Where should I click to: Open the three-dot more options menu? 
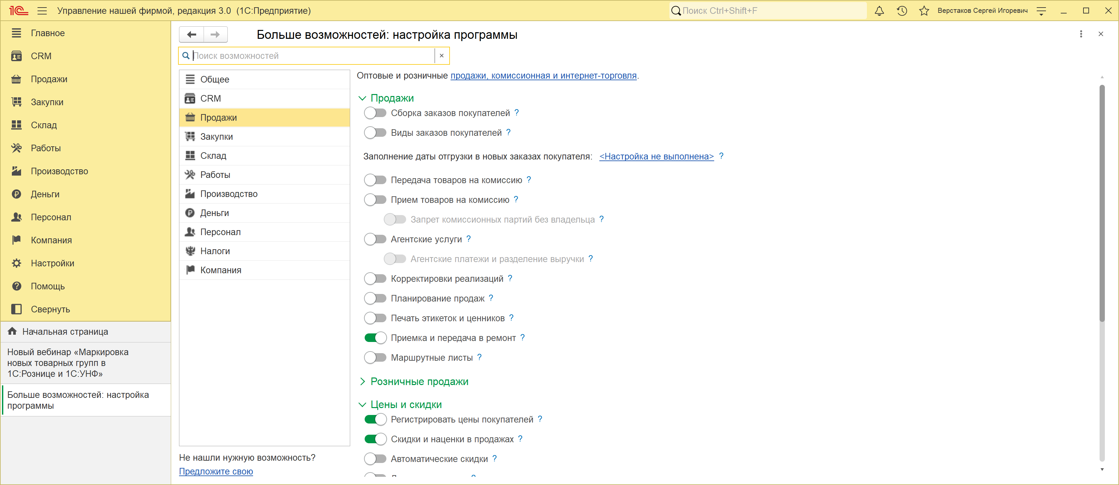tap(1081, 34)
